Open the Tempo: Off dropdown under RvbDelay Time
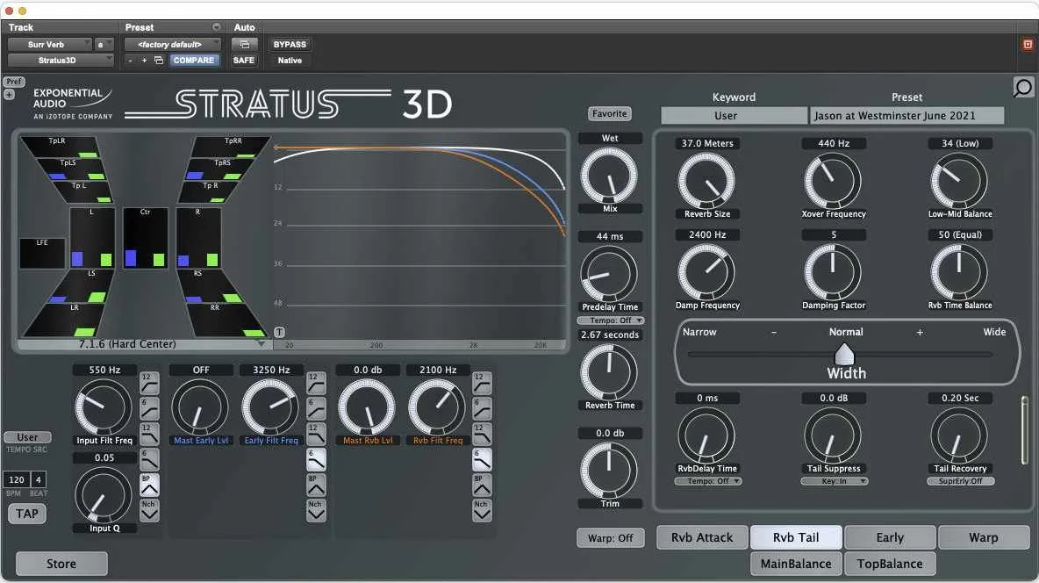This screenshot has height=583, width=1039. pos(707,481)
